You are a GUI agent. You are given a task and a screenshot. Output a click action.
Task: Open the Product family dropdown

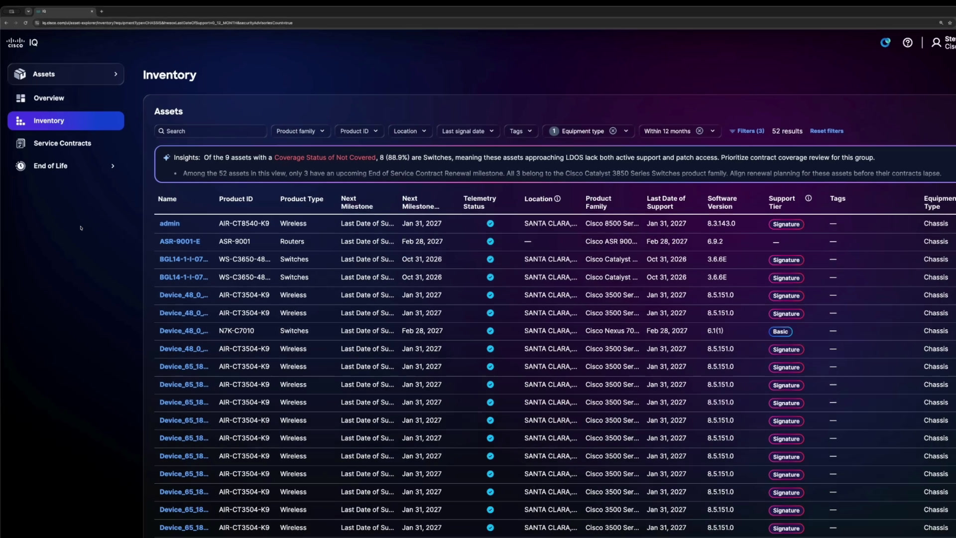coord(301,131)
